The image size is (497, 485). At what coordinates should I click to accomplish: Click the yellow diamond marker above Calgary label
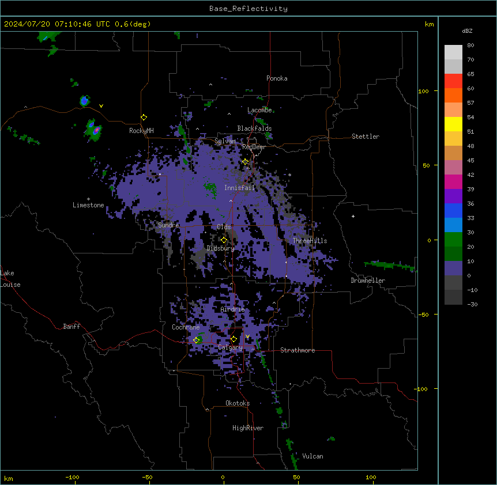coord(234,339)
